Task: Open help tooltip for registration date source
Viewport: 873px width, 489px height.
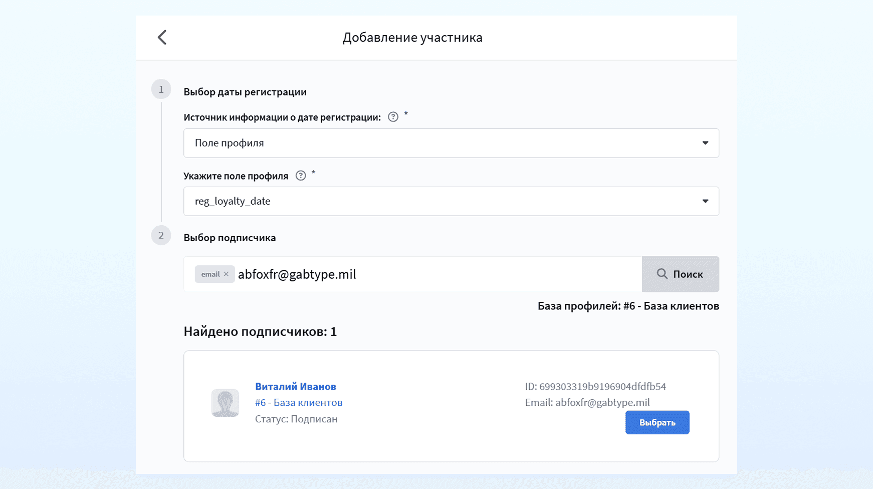Action: tap(393, 117)
